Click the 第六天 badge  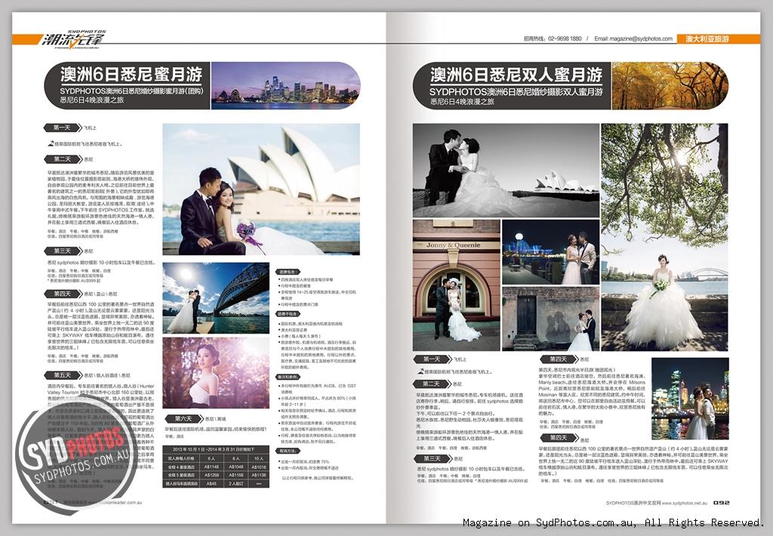(x=183, y=419)
